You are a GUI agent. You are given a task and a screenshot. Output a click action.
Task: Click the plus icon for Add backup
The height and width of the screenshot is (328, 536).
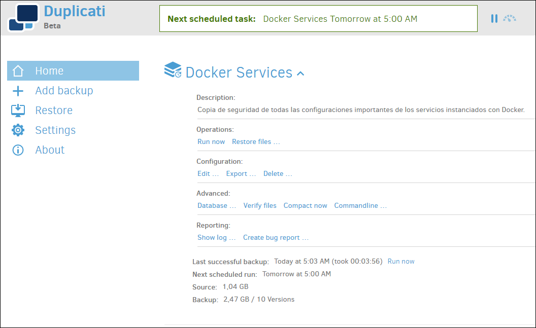[x=18, y=91]
